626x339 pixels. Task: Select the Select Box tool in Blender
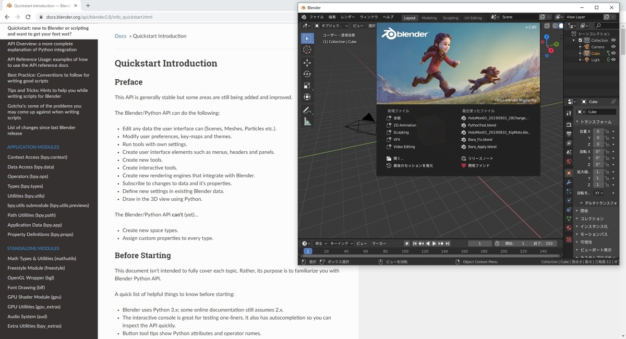(307, 38)
